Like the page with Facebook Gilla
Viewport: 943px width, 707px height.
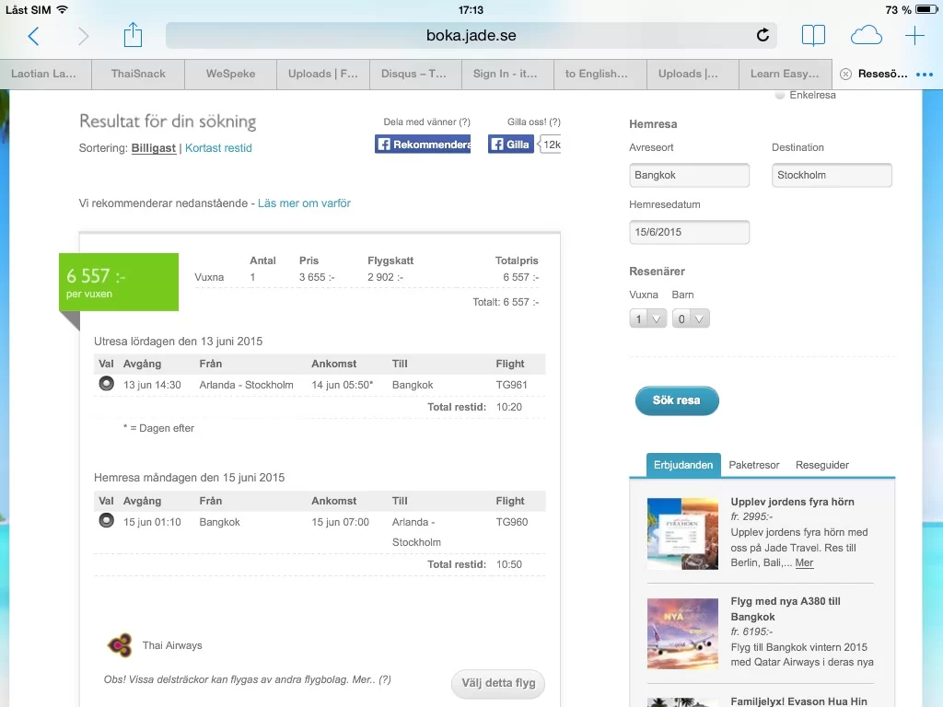(511, 145)
